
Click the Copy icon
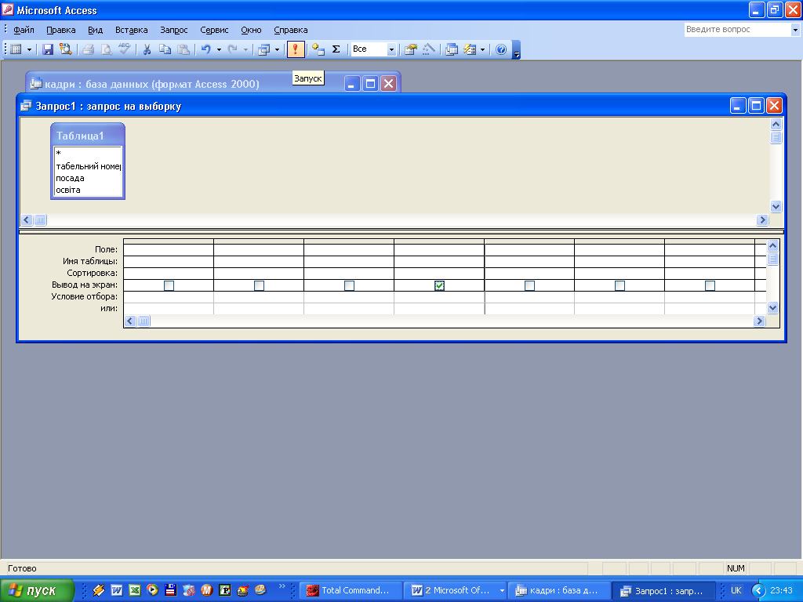coord(165,49)
